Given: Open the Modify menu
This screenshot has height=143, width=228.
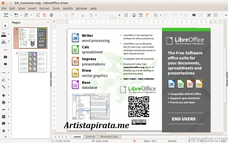Looking at the screenshot, I should (68, 8).
